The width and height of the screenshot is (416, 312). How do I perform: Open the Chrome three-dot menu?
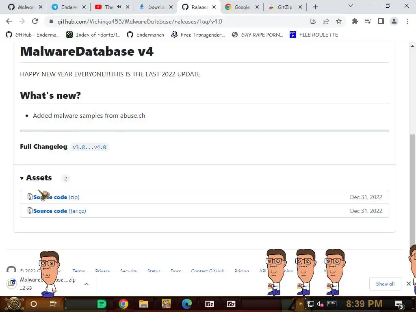pyautogui.click(x=407, y=21)
